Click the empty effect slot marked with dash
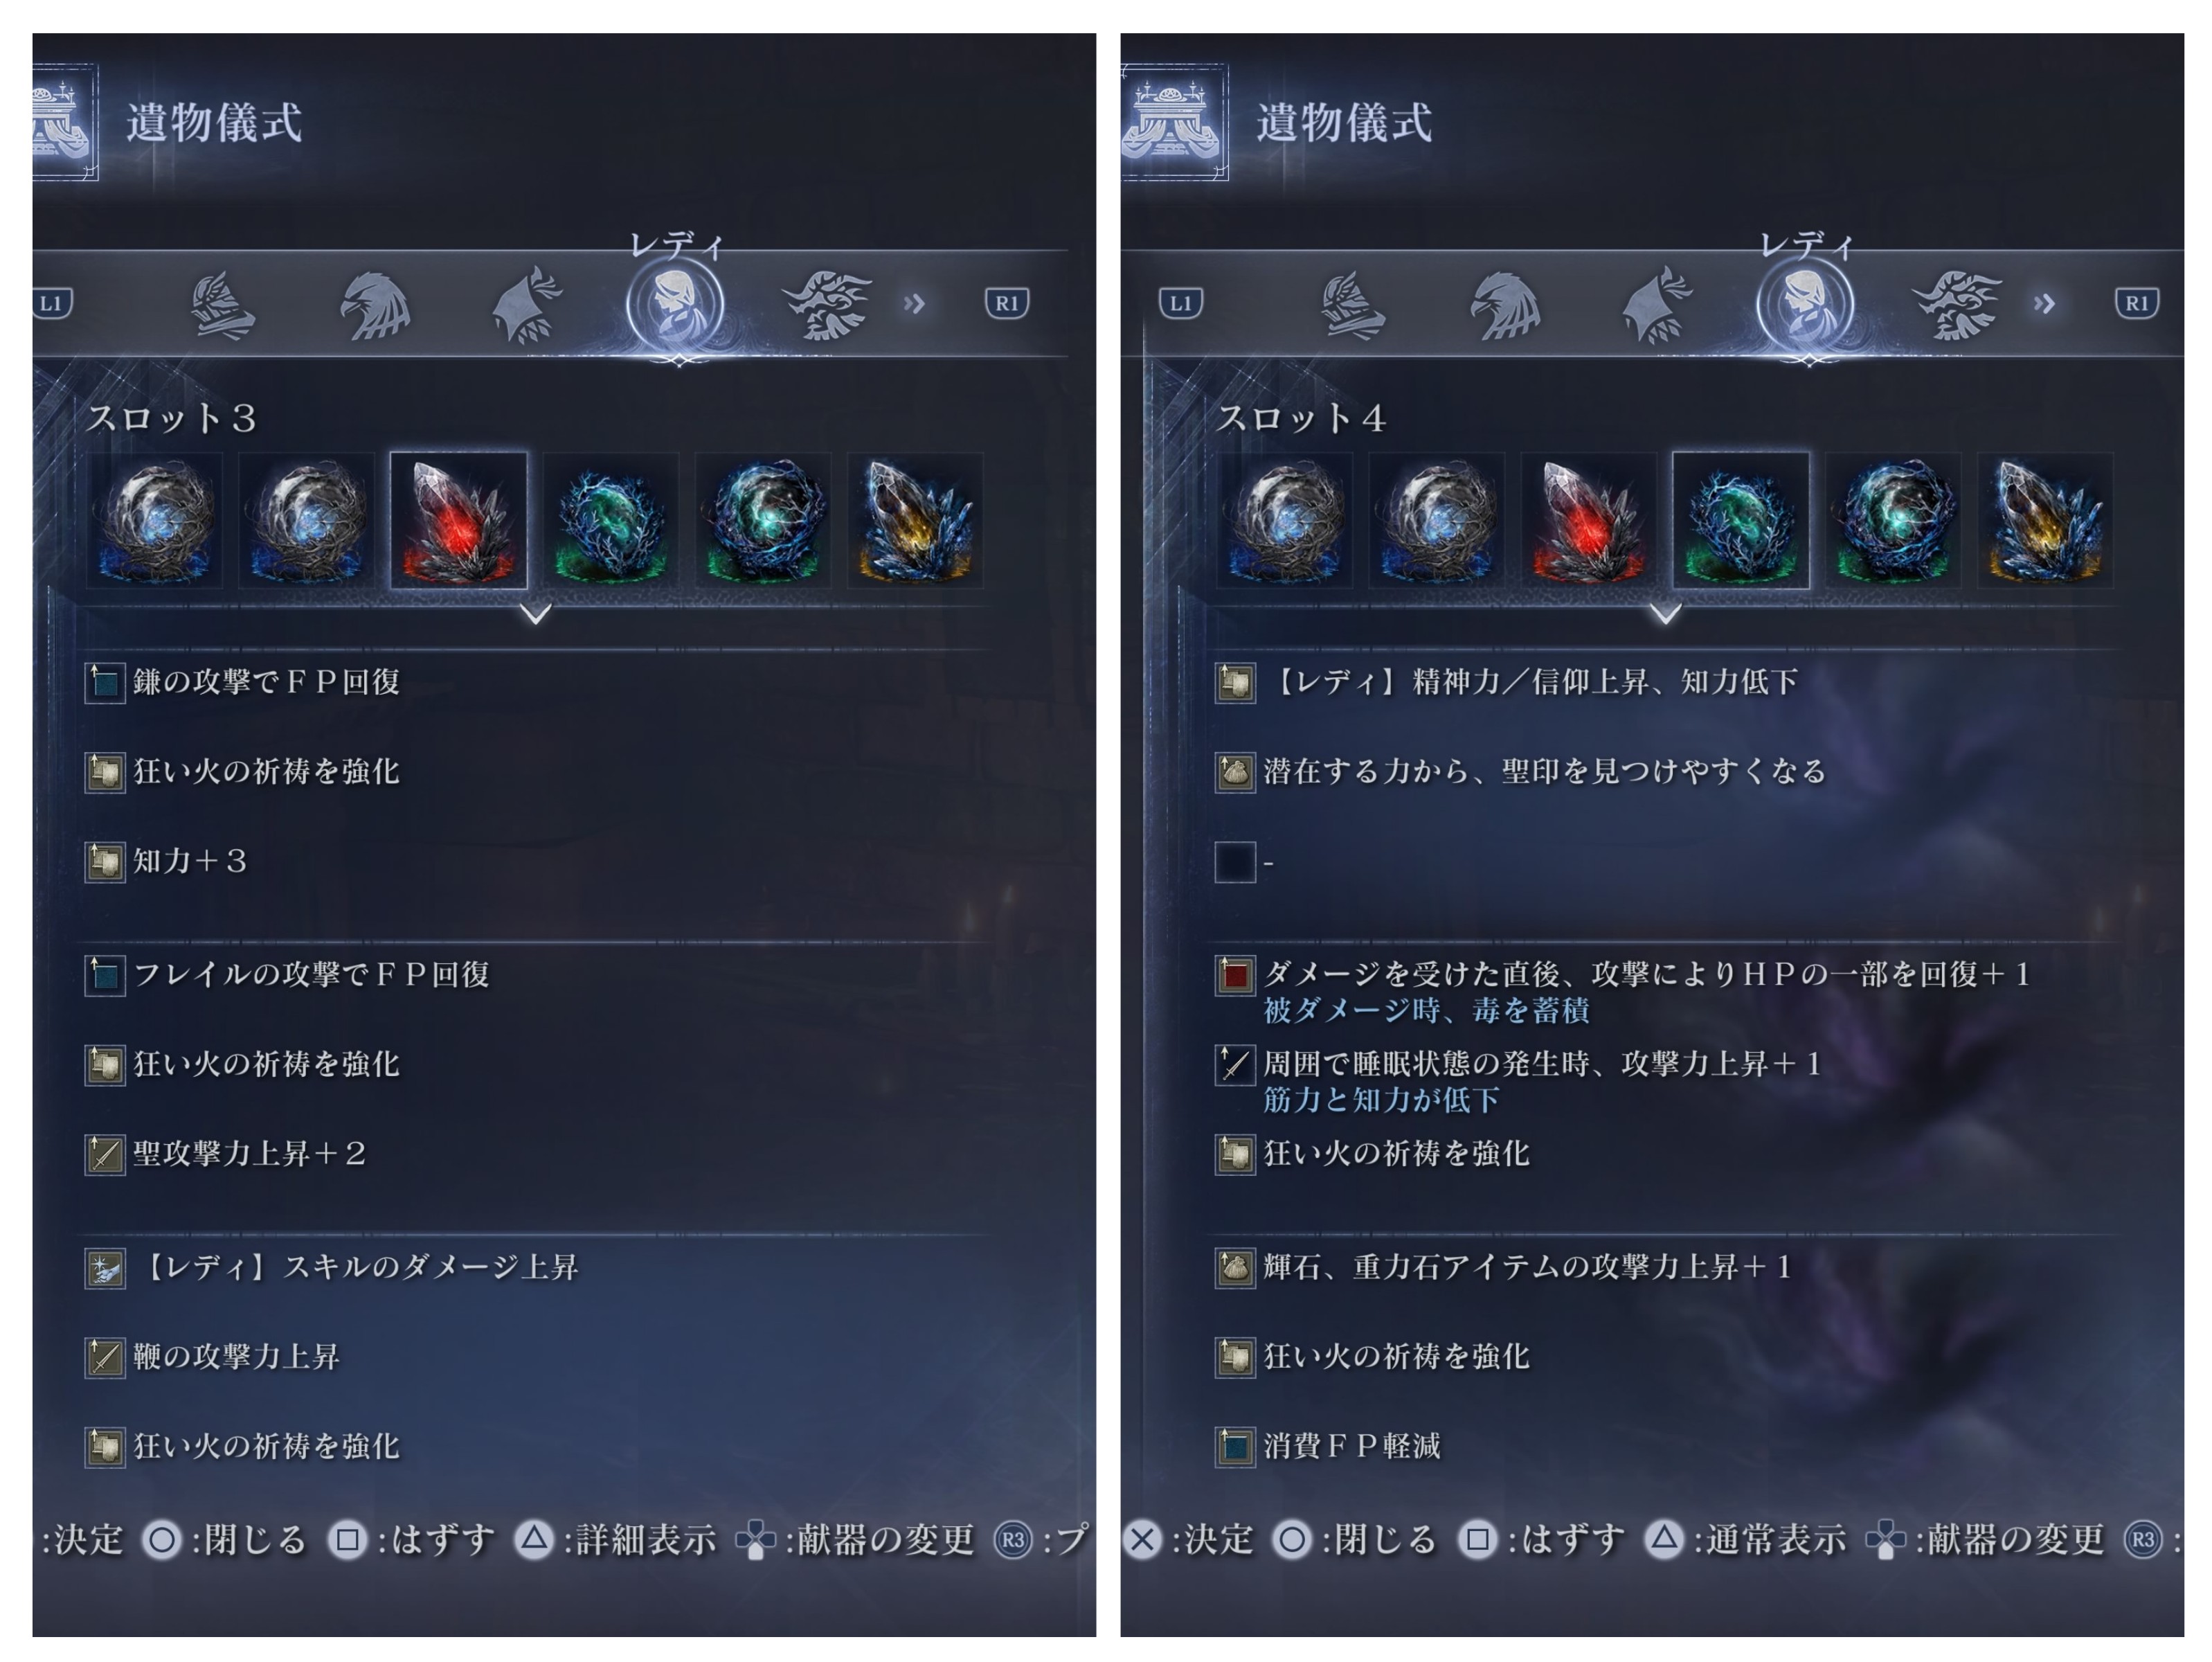This screenshot has height=1662, width=2212. pyautogui.click(x=1665, y=862)
